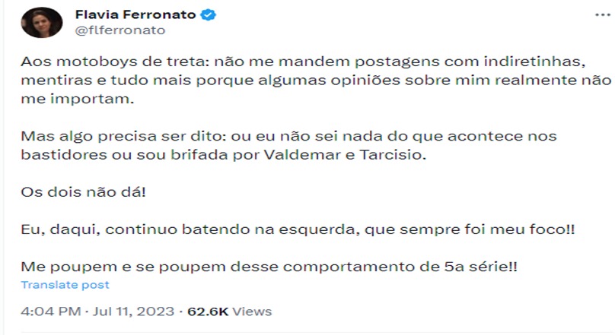
Task: Click the Jul 11, 2023 date
Action: 133,311
